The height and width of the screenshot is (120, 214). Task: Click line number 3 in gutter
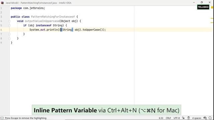1,17
